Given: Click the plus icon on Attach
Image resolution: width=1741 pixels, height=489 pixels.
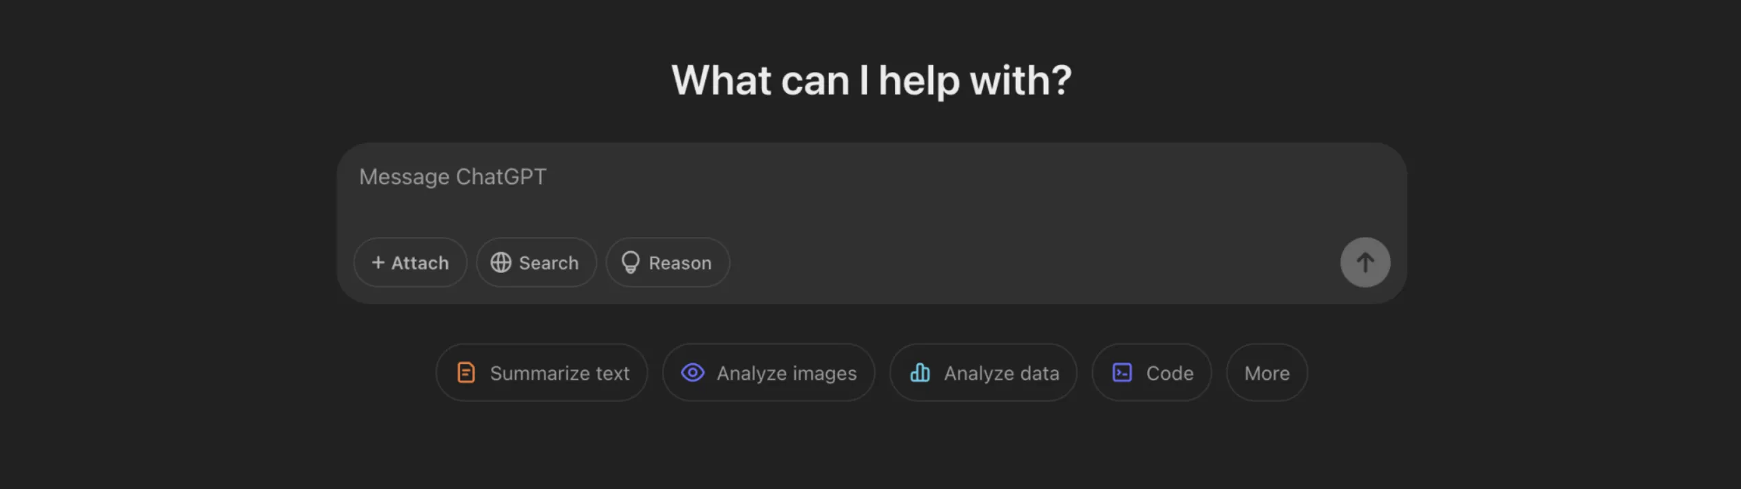Looking at the screenshot, I should point(378,262).
